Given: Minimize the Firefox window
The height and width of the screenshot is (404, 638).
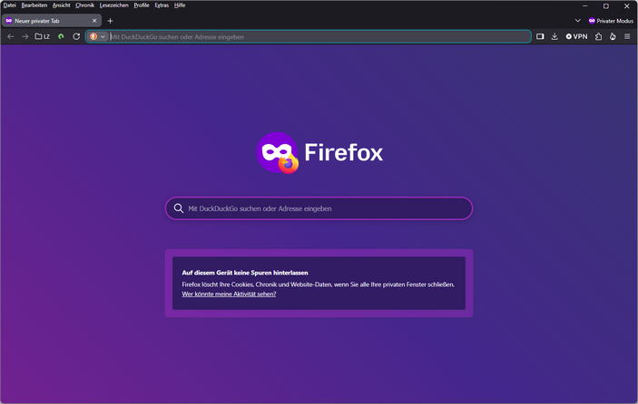Looking at the screenshot, I should click(x=585, y=5).
